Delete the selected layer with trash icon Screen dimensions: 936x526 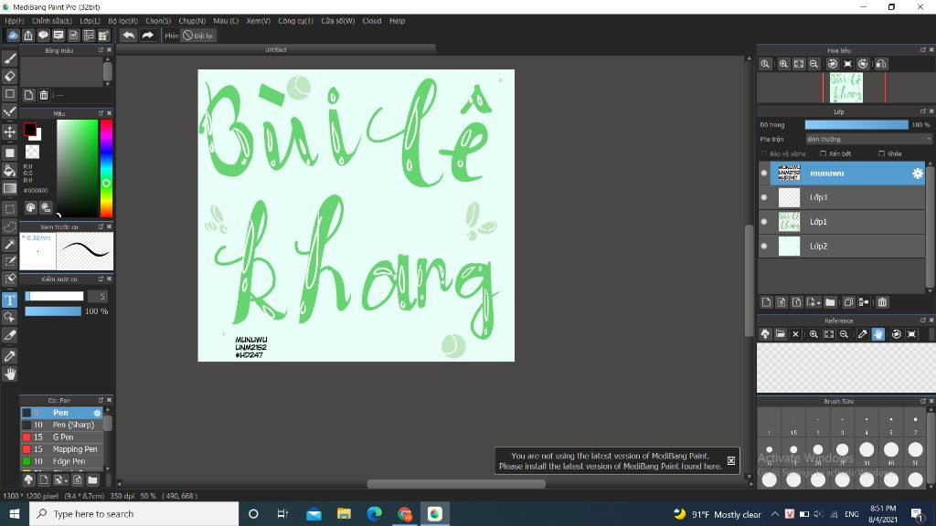[x=882, y=302]
